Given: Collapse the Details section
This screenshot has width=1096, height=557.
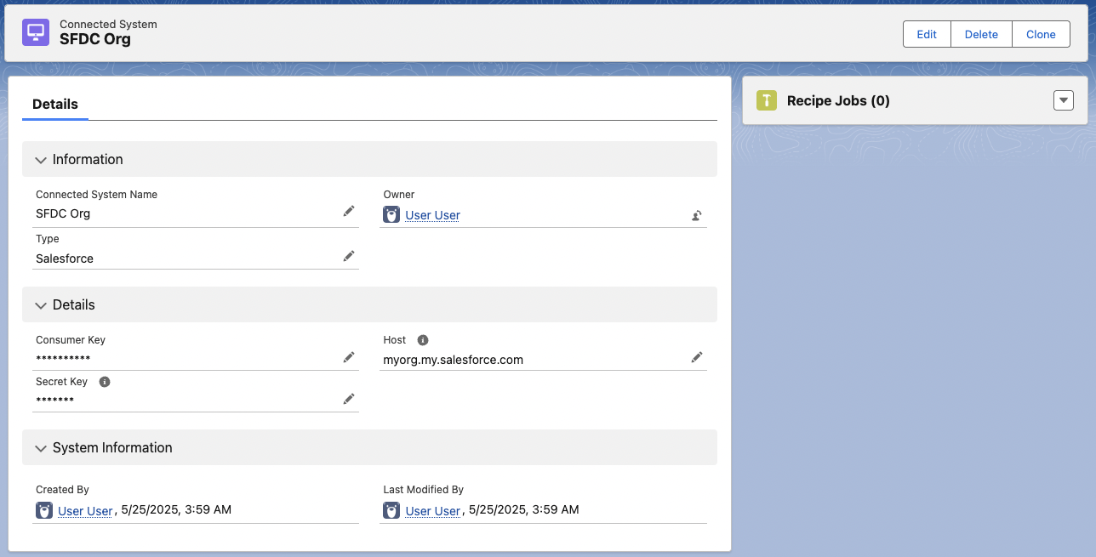Looking at the screenshot, I should pyautogui.click(x=41, y=304).
